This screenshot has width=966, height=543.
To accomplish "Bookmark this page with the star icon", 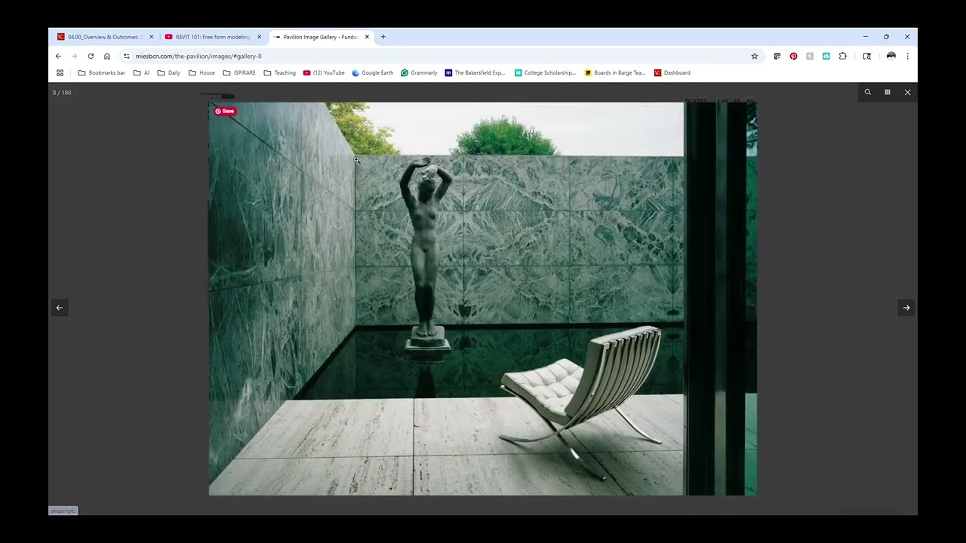I will click(754, 56).
